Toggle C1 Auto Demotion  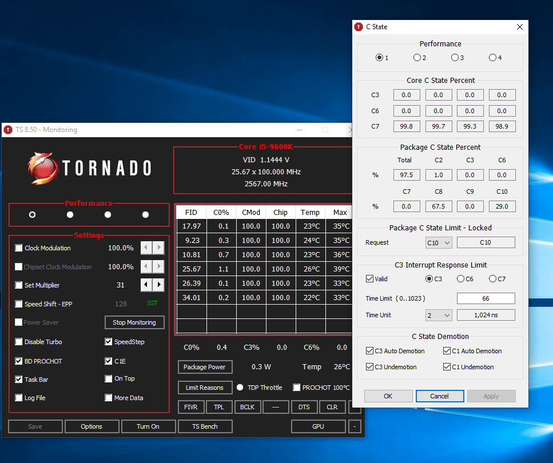pos(447,350)
